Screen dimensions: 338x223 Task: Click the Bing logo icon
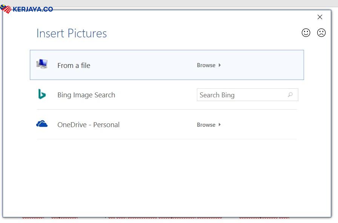click(42, 94)
